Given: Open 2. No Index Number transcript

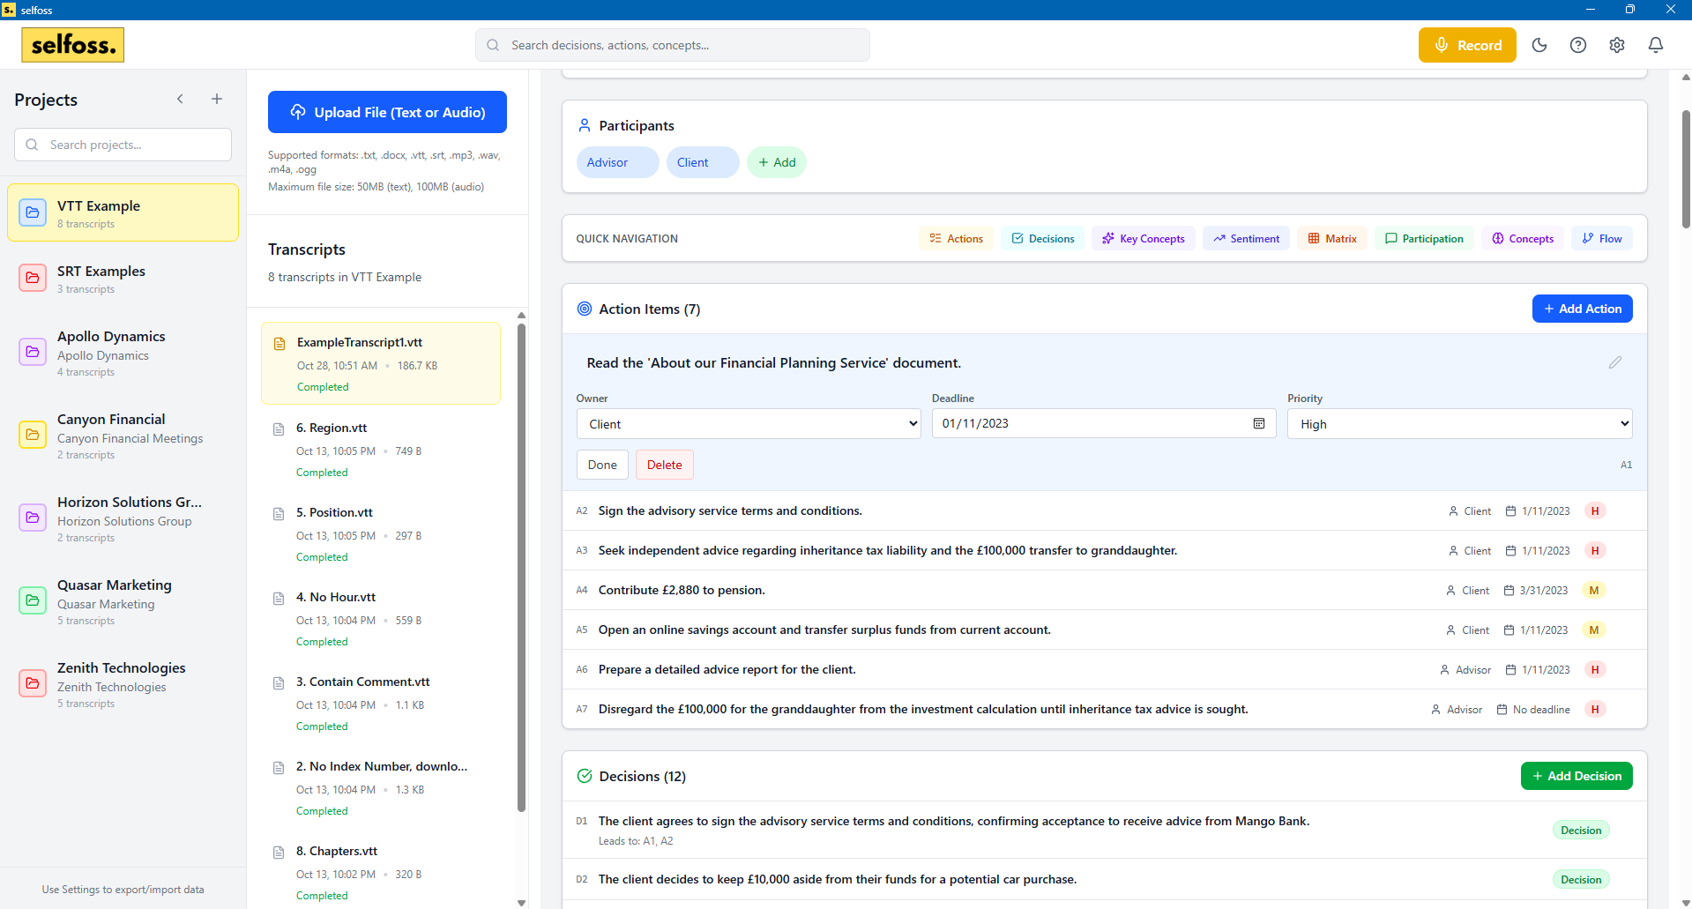Looking at the screenshot, I should pyautogui.click(x=381, y=787).
